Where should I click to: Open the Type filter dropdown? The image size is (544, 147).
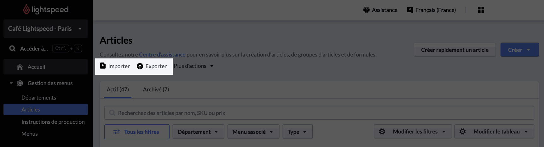tap(297, 132)
